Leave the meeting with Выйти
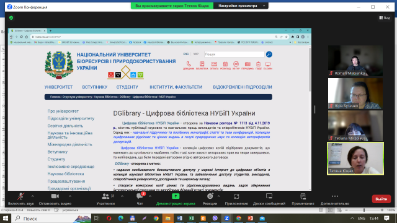 click(381, 199)
